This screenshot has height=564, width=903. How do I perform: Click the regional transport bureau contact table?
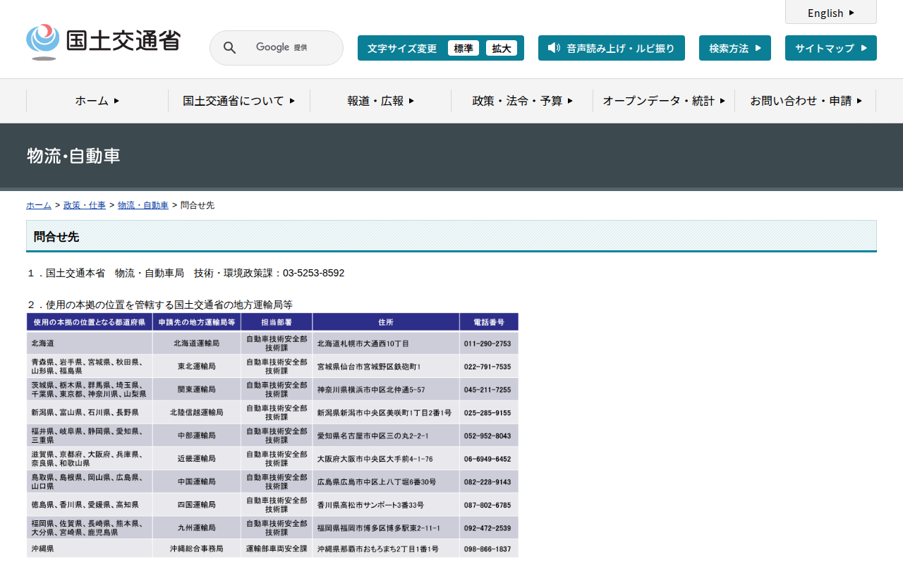272,436
